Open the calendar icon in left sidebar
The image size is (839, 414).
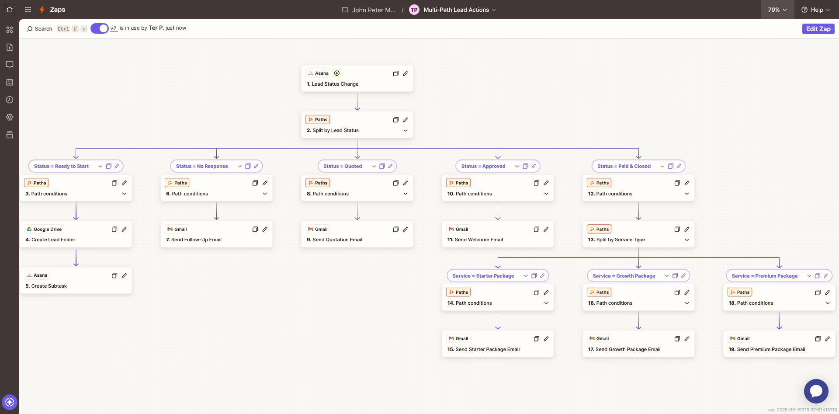coord(9,82)
